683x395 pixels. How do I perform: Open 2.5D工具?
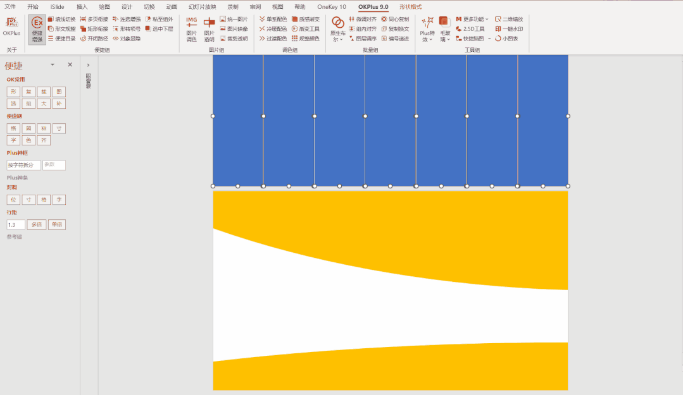point(470,28)
